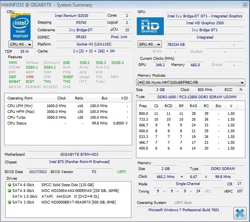Viewport: 250px width, 222px height.
Task: Click the CL column header
Action: point(156,106)
